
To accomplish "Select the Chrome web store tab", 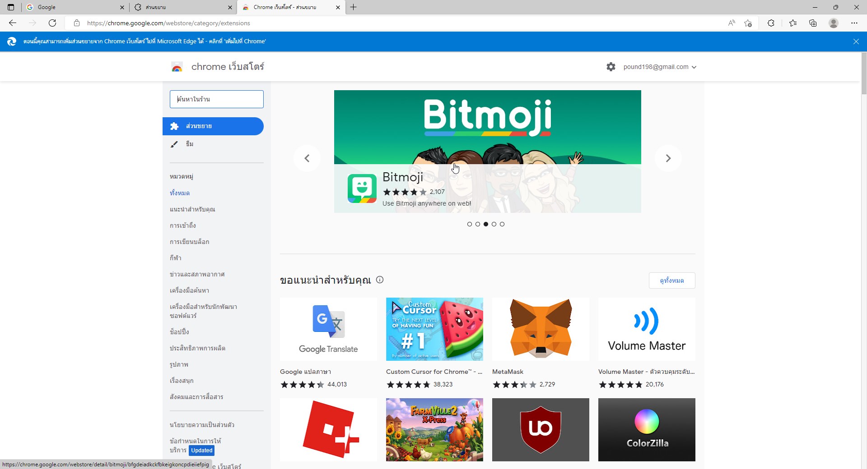I will tap(291, 7).
